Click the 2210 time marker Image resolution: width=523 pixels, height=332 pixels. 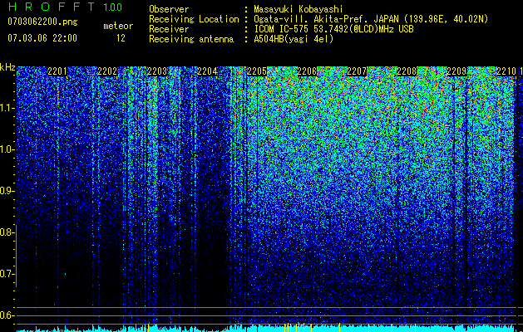[506, 71]
